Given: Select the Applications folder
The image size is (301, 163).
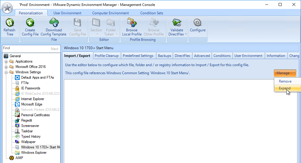Looking at the screenshot, I should click(x=24, y=61).
